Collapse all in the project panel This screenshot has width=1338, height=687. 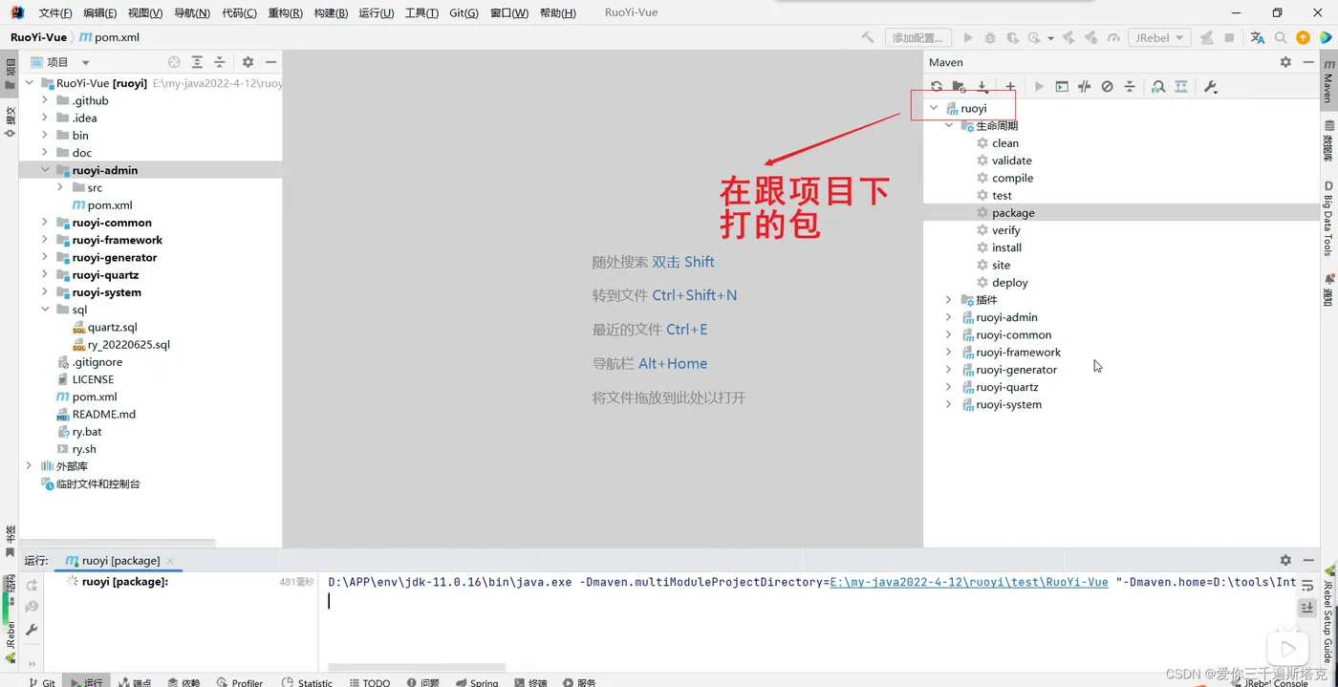click(219, 62)
